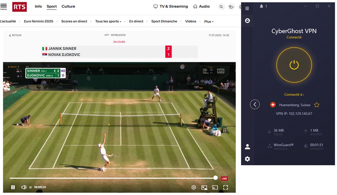The width and height of the screenshot is (337, 195).
Task: Open the Scores en direct menu item
Action: coord(74,21)
